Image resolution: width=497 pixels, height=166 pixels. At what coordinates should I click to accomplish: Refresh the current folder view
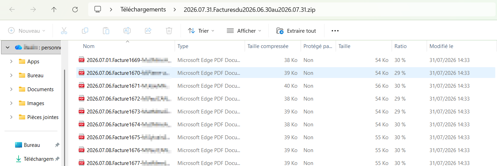pos(75,10)
